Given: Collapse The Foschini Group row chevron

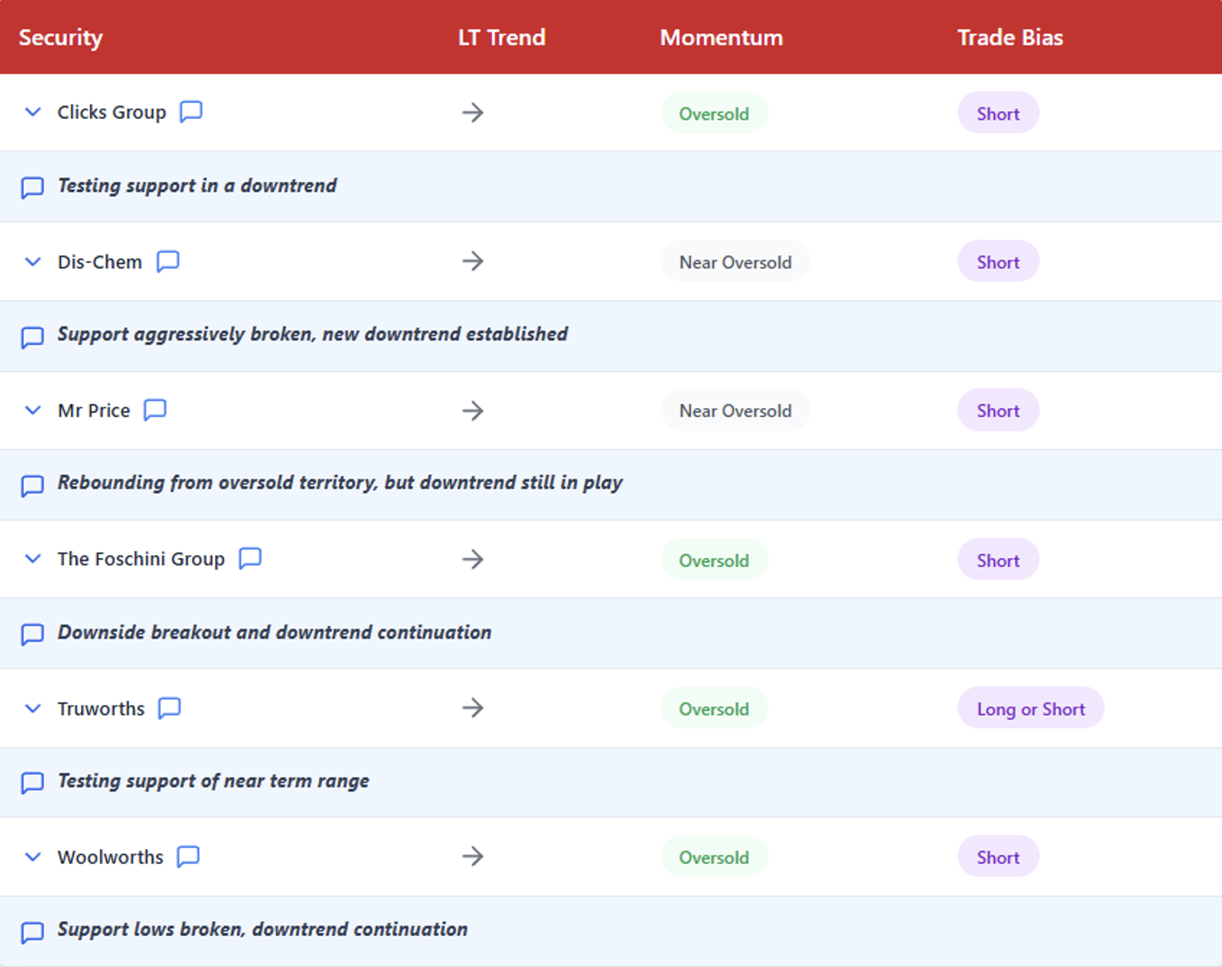Looking at the screenshot, I should [x=32, y=559].
